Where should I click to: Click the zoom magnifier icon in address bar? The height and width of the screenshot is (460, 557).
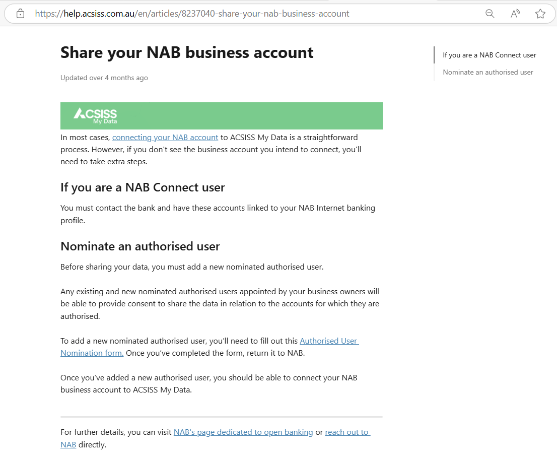[x=490, y=14]
